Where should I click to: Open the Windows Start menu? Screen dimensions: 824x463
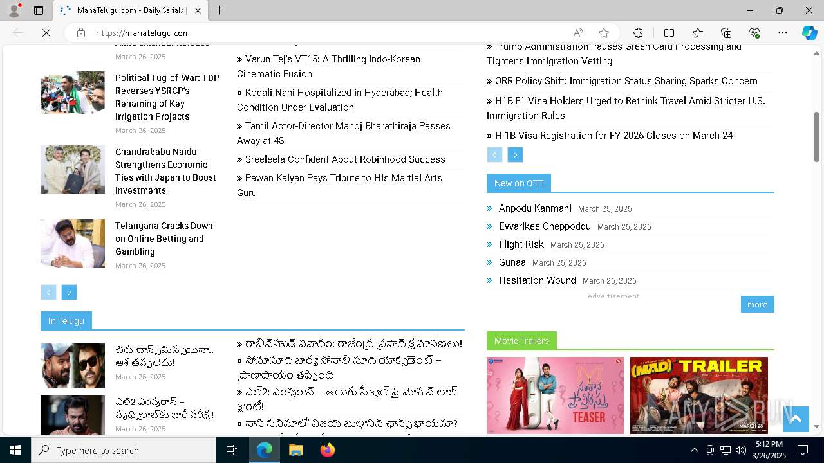pyautogui.click(x=15, y=450)
